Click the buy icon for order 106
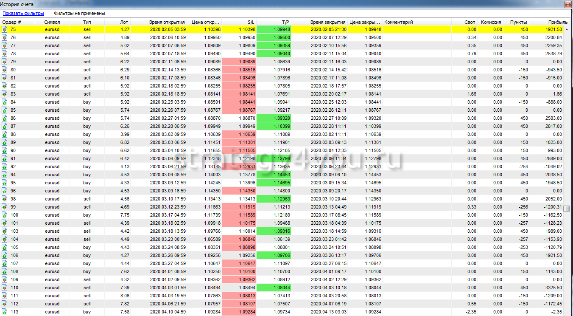 [5, 255]
